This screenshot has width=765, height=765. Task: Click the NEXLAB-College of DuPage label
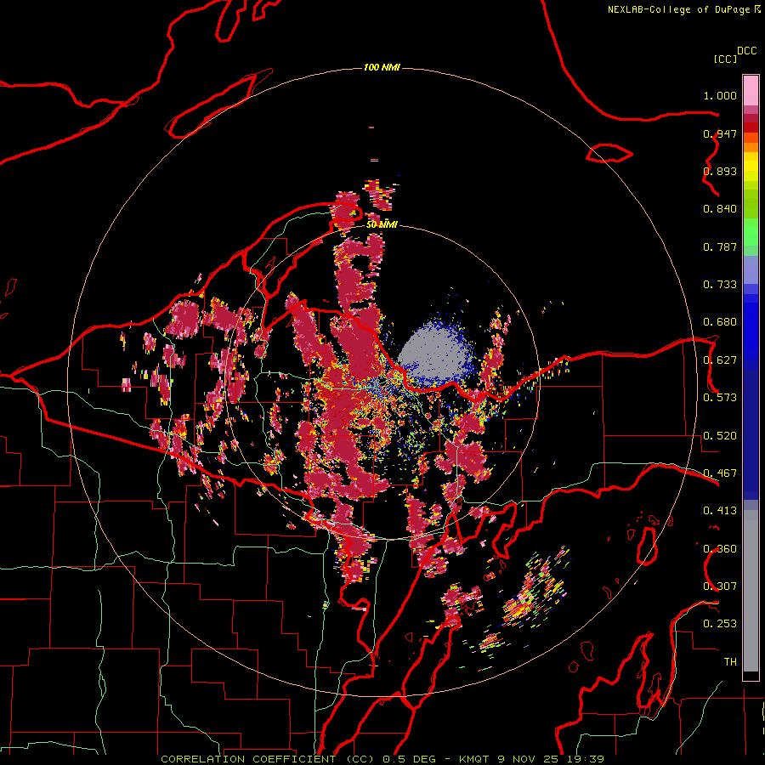[x=678, y=9]
